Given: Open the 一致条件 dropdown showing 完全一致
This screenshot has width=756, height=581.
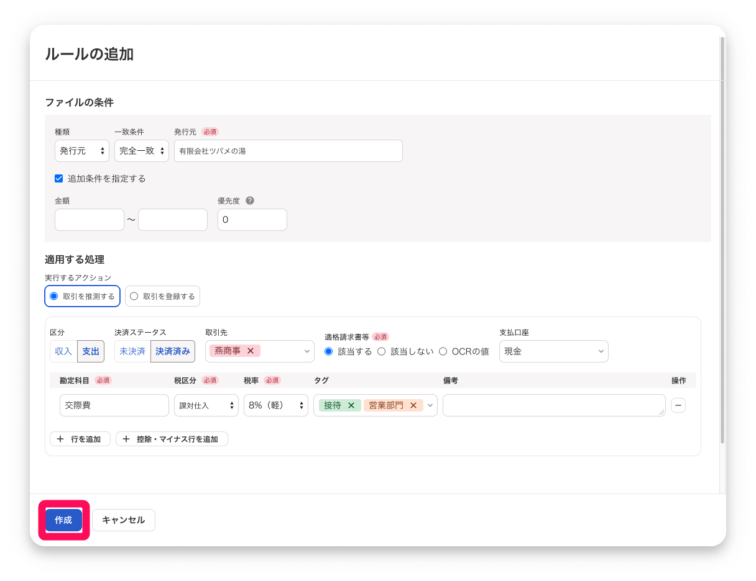Looking at the screenshot, I should click(142, 151).
